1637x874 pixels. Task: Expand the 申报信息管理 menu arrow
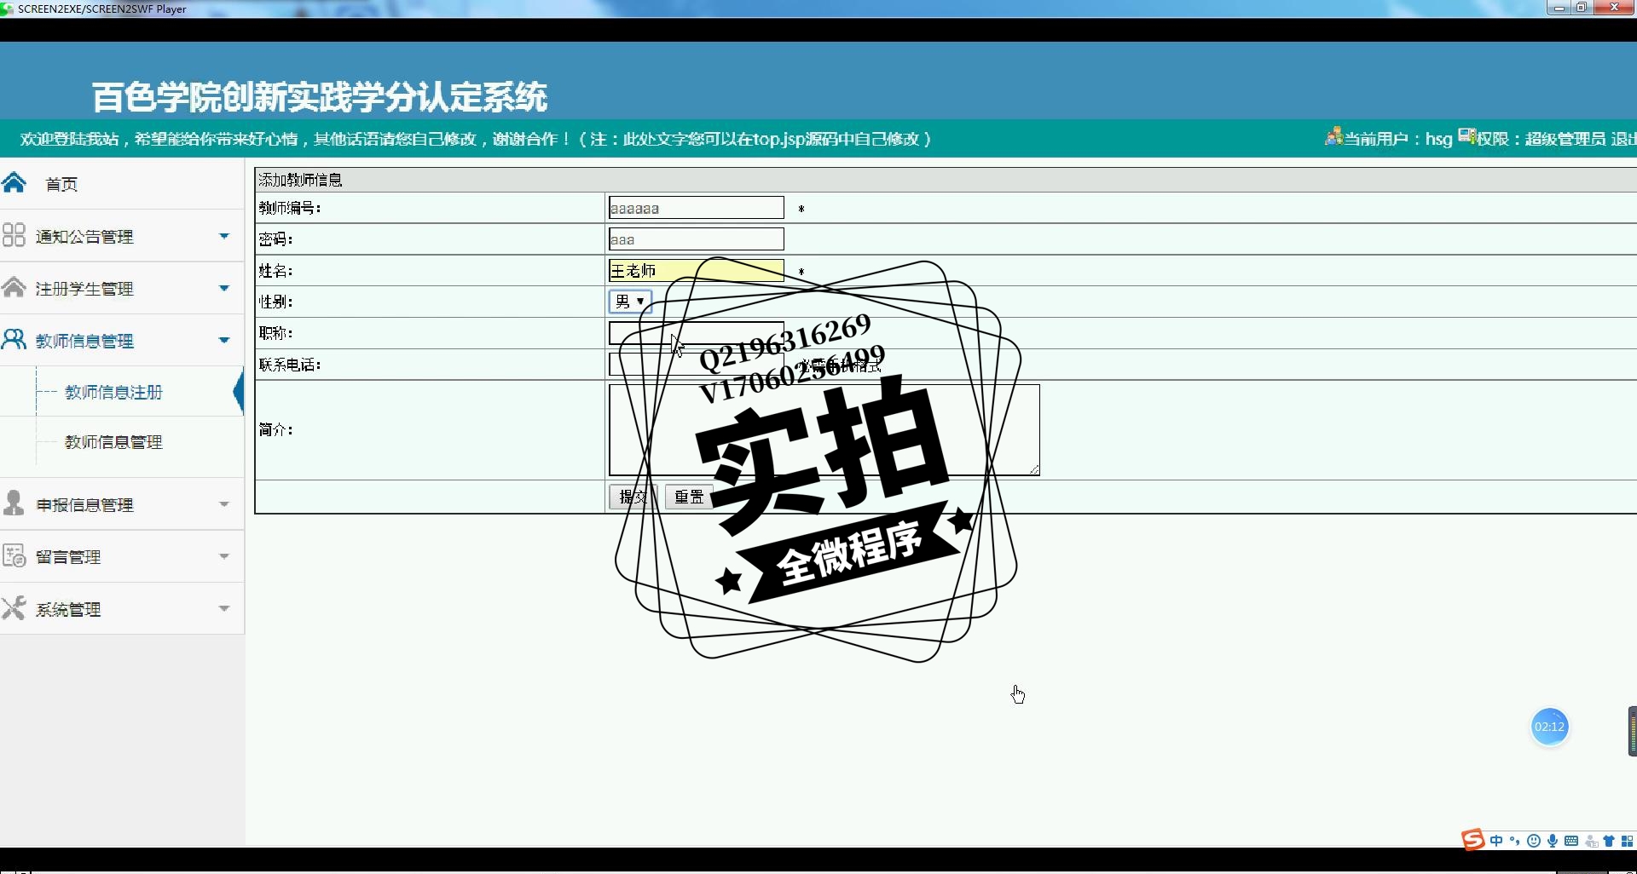(x=224, y=504)
